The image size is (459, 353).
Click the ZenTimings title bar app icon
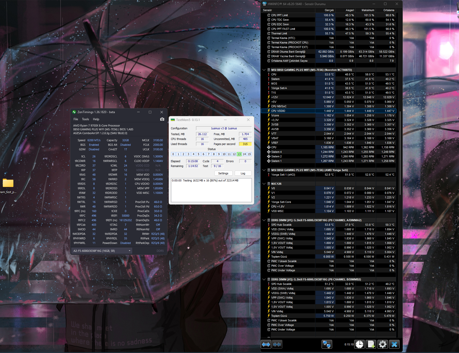(x=74, y=112)
